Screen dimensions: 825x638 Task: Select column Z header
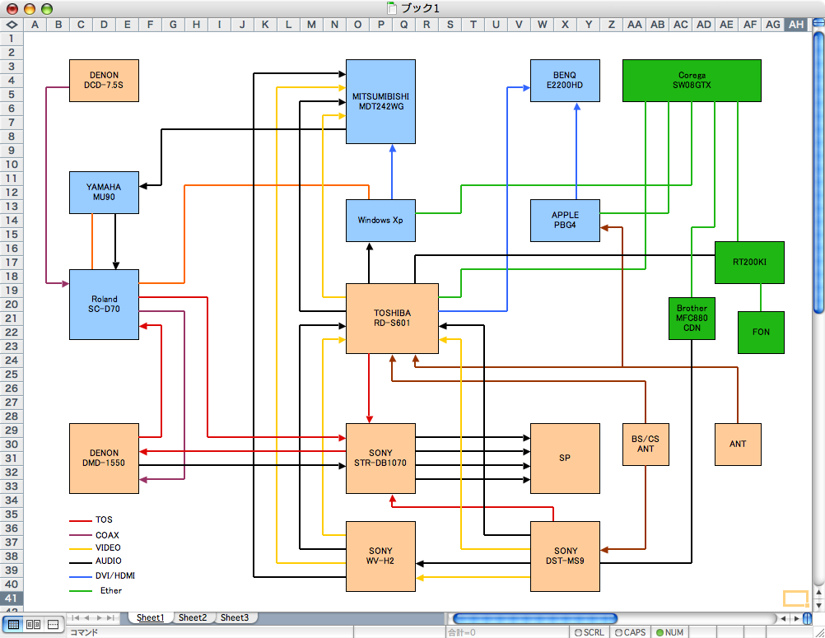(x=612, y=25)
